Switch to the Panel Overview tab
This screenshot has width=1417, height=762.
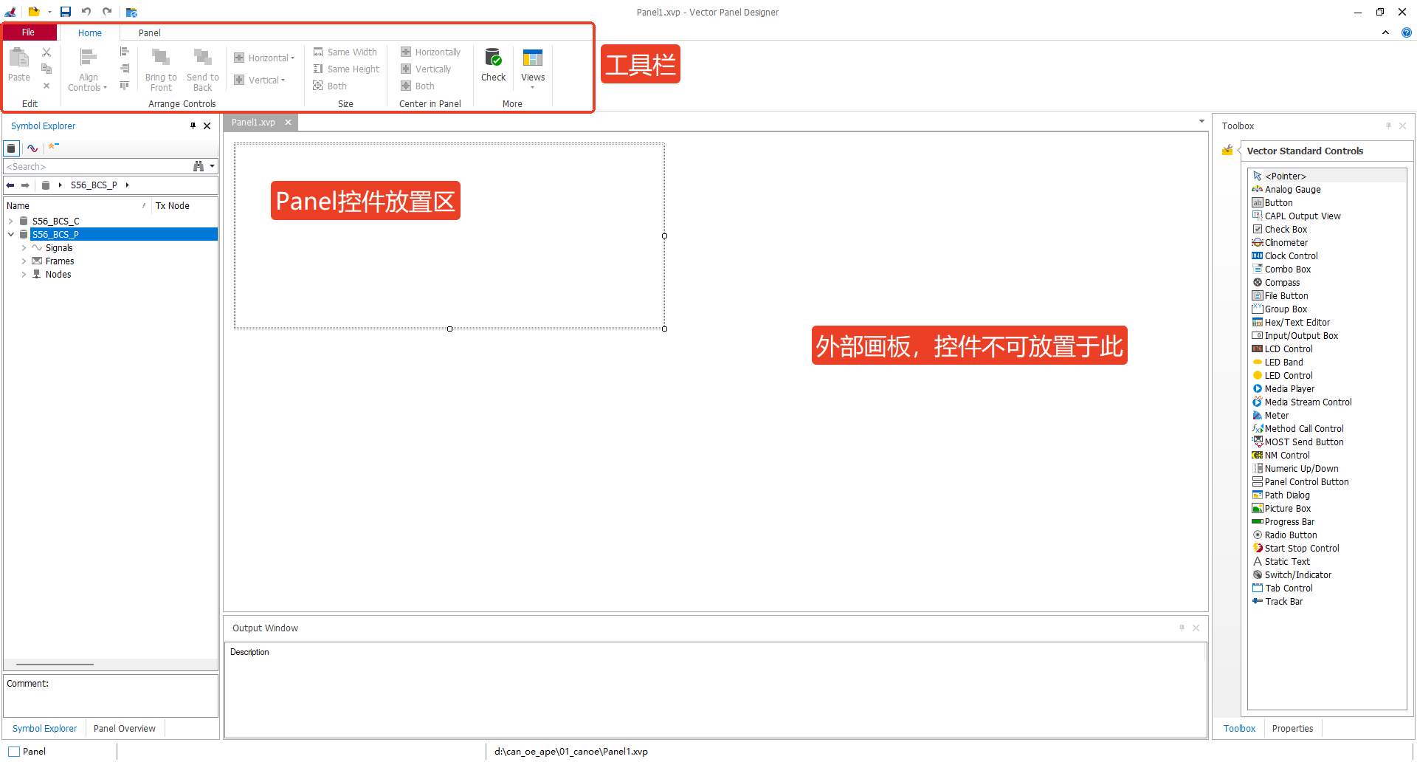[x=125, y=729]
